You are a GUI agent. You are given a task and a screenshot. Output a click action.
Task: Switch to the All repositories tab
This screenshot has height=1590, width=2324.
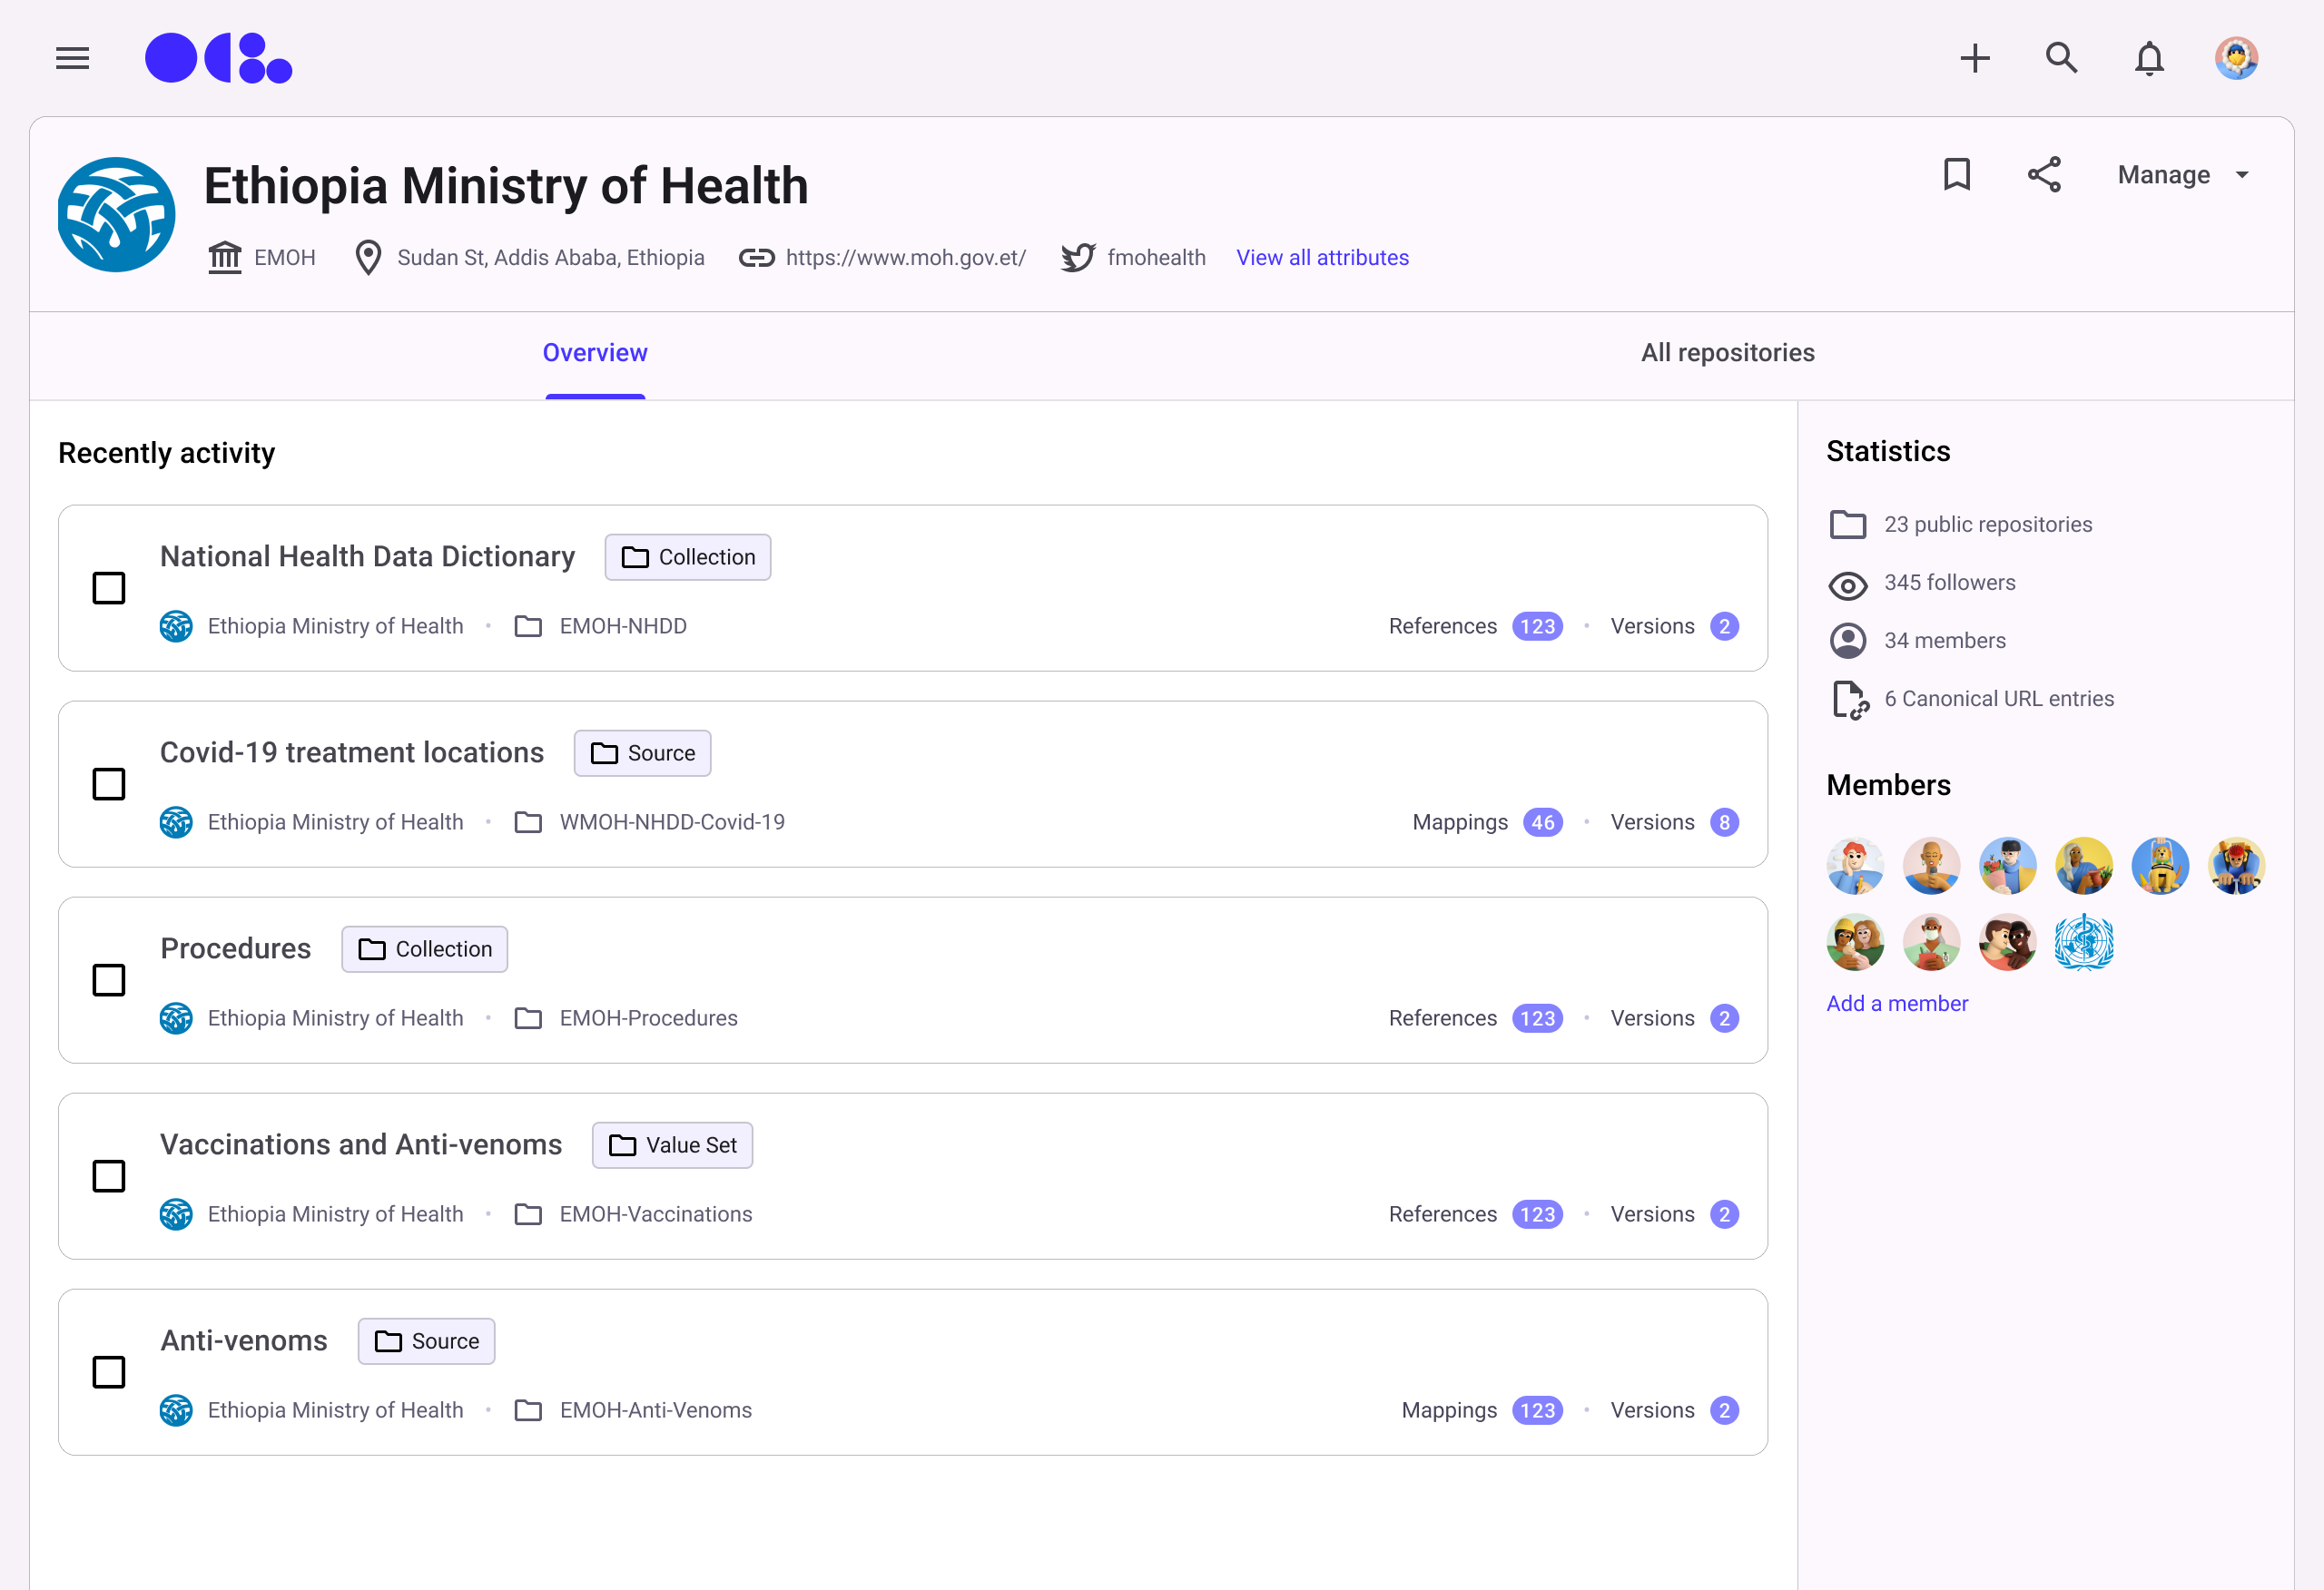coord(1727,353)
